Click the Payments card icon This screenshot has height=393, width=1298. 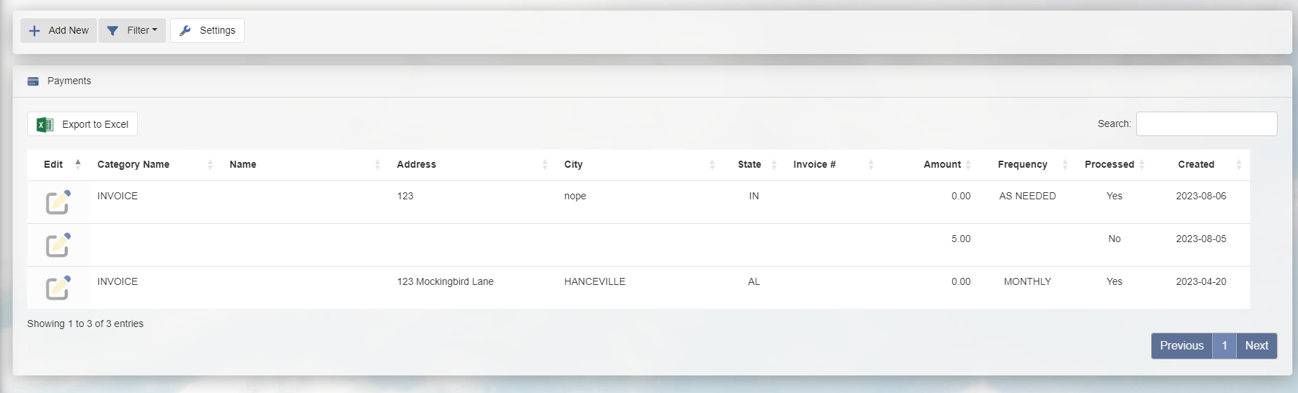[x=33, y=81]
